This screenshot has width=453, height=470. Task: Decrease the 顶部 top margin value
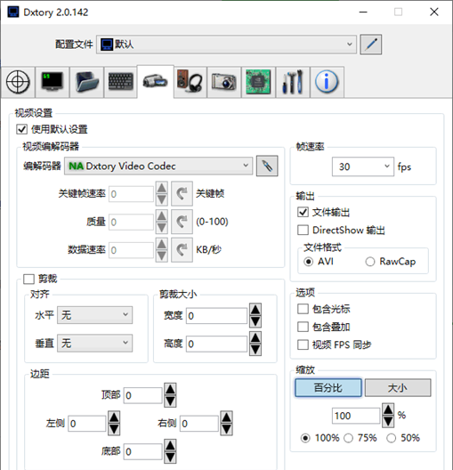coord(170,401)
